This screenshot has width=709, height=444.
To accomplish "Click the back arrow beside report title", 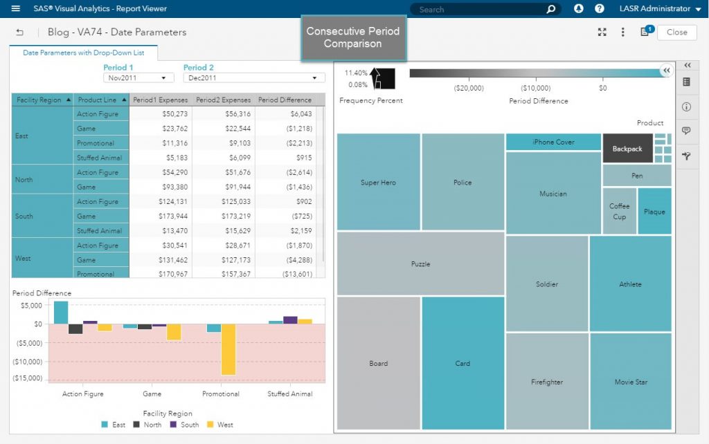I will coord(19,33).
